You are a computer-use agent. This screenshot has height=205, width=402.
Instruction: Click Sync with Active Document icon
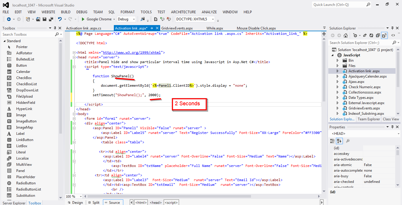click(365, 35)
